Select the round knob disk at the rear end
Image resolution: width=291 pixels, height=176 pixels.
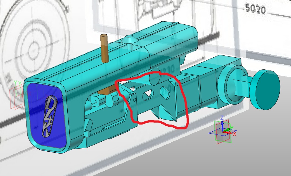(265, 90)
